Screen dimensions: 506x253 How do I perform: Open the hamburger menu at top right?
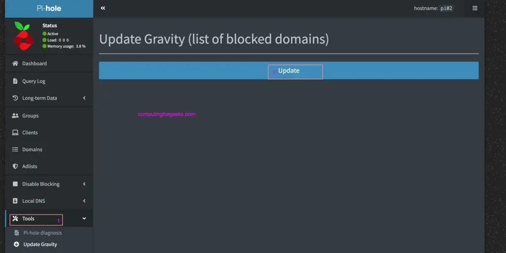(x=475, y=8)
